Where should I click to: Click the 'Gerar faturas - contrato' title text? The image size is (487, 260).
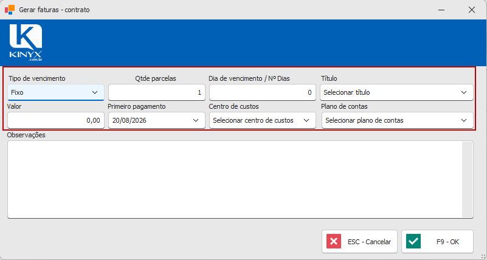[x=54, y=10]
